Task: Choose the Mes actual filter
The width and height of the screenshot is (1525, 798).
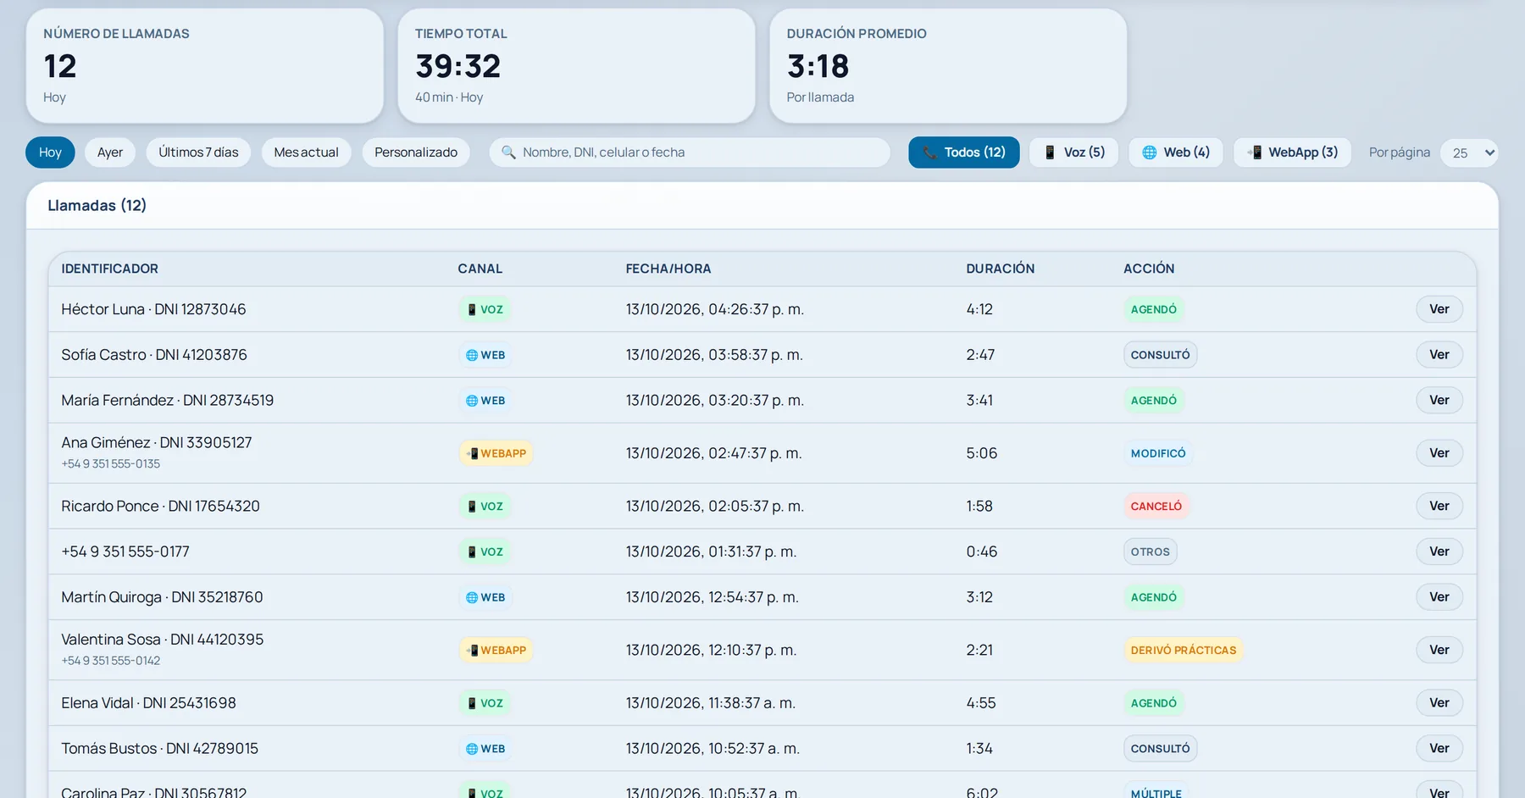Action: (306, 152)
